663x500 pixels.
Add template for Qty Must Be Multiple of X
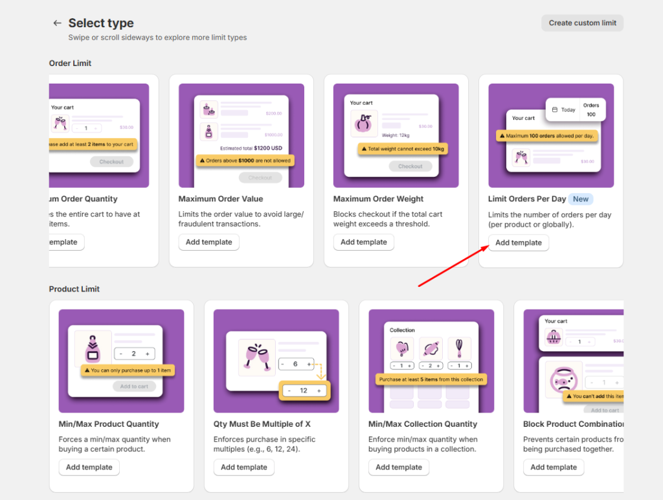coord(243,468)
